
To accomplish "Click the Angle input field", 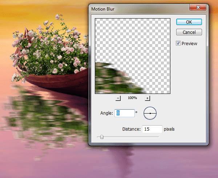I will click(x=125, y=113).
